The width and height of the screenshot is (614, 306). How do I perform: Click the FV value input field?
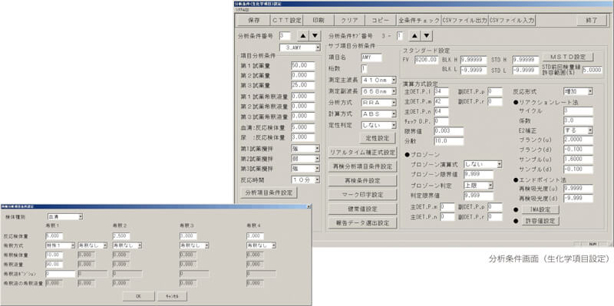(427, 60)
